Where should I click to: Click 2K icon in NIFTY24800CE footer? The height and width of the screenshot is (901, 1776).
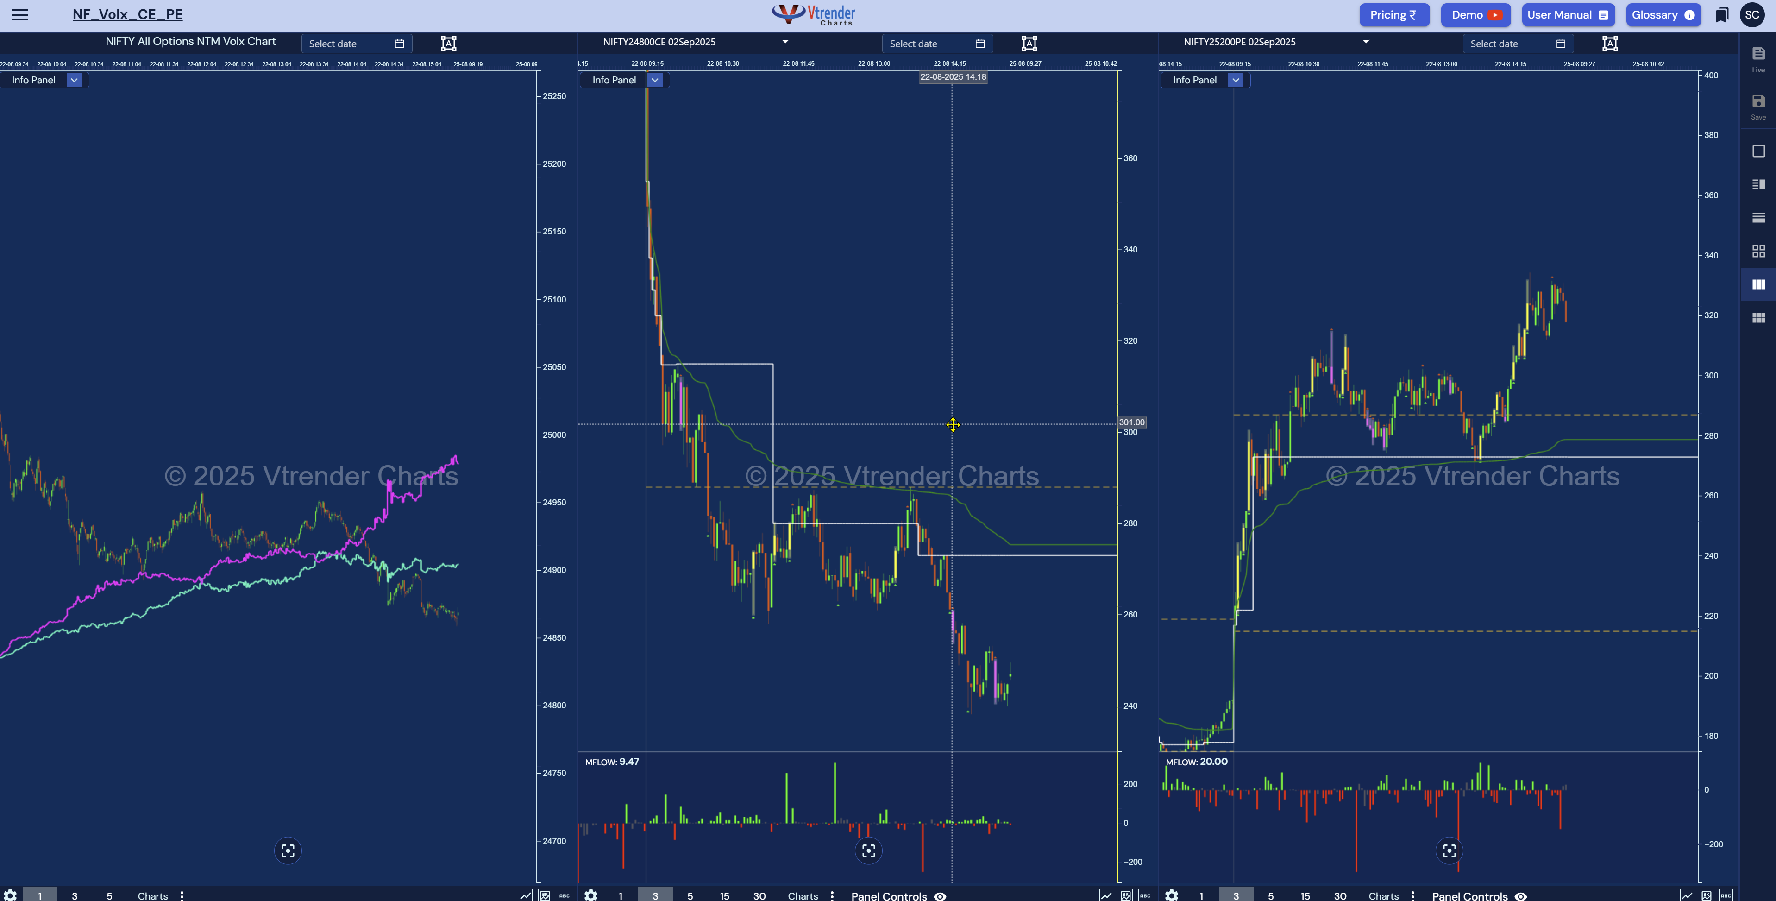pyautogui.click(x=1126, y=895)
